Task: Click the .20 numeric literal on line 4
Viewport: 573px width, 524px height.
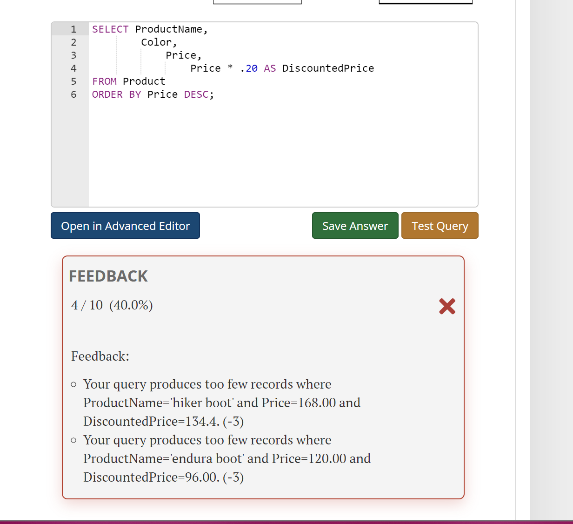Action: pyautogui.click(x=248, y=68)
